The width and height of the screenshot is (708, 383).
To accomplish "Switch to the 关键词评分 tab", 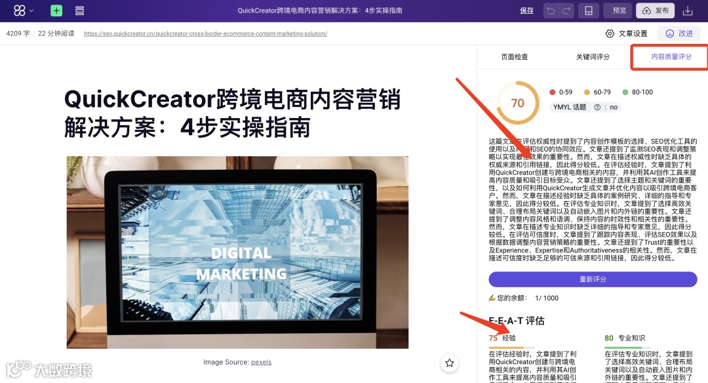I will (591, 57).
